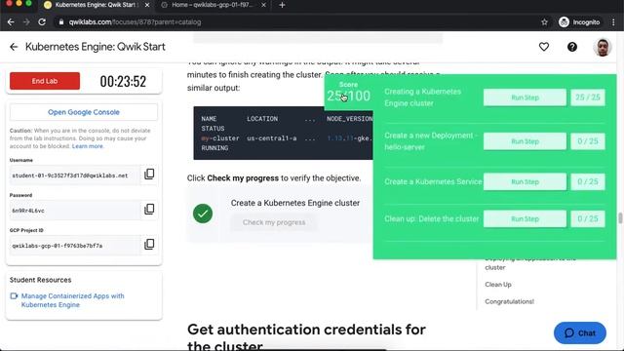This screenshot has height=351, width=624.
Task: Click the site lock icon in address bar
Action: click(60, 22)
